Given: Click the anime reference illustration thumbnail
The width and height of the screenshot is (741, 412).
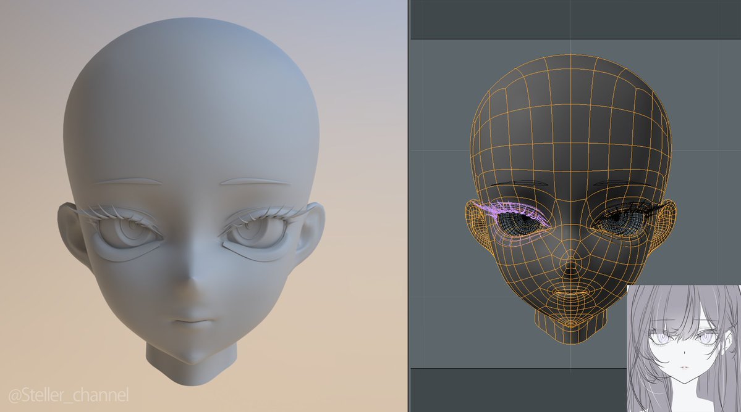Looking at the screenshot, I should (x=684, y=348).
